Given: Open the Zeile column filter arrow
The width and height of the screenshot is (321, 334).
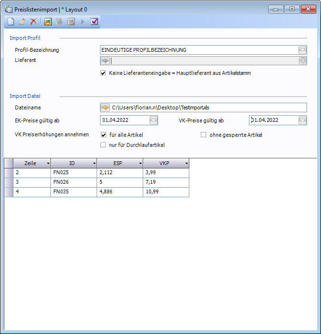Looking at the screenshot, I should click(48, 164).
